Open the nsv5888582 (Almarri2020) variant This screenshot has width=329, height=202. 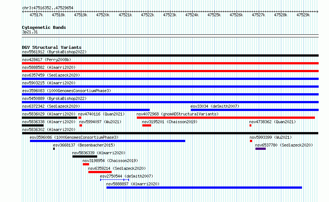tap(49, 67)
